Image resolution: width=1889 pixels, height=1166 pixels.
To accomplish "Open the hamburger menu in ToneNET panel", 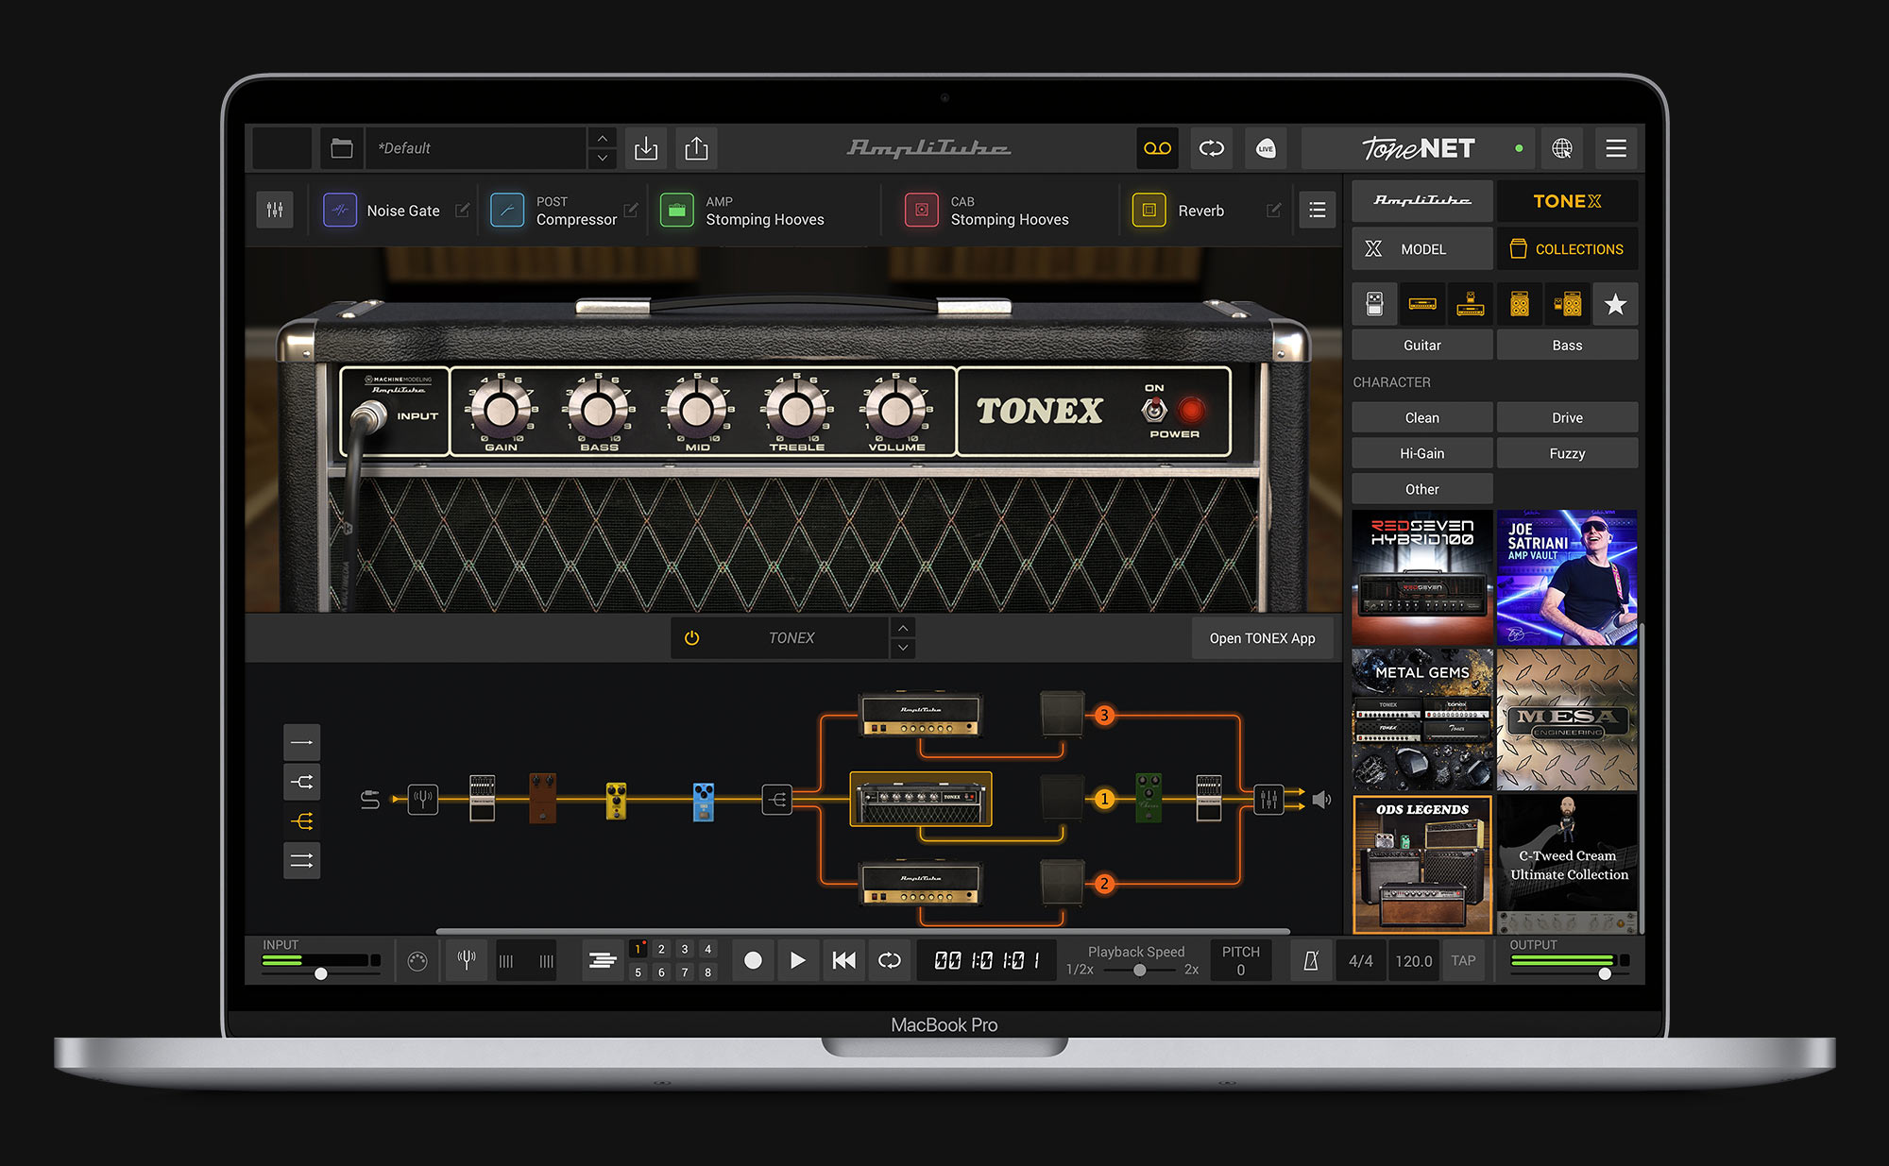I will click(x=1615, y=148).
